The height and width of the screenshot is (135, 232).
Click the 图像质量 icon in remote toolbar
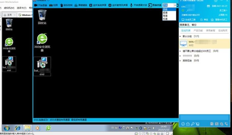click(150, 5)
